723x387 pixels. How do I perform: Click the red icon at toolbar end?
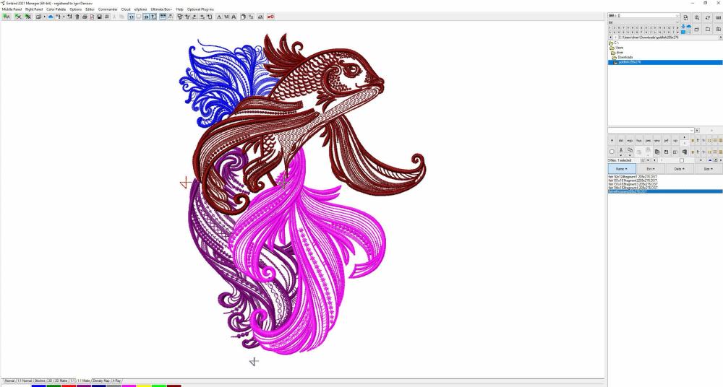point(270,17)
